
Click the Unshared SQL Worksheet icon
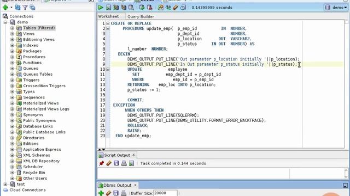160,8
